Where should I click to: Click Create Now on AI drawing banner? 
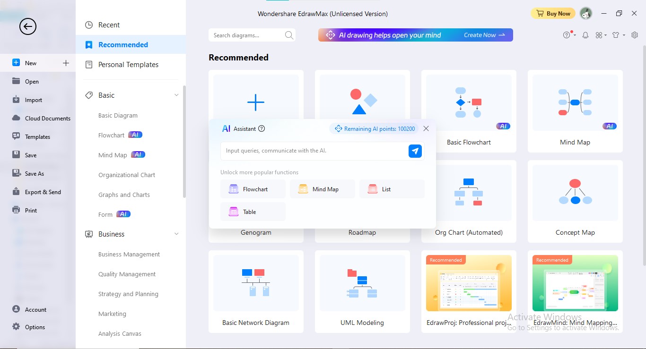click(x=484, y=35)
